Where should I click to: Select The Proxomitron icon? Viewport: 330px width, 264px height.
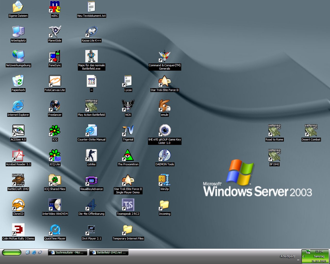pyautogui.click(x=128, y=155)
